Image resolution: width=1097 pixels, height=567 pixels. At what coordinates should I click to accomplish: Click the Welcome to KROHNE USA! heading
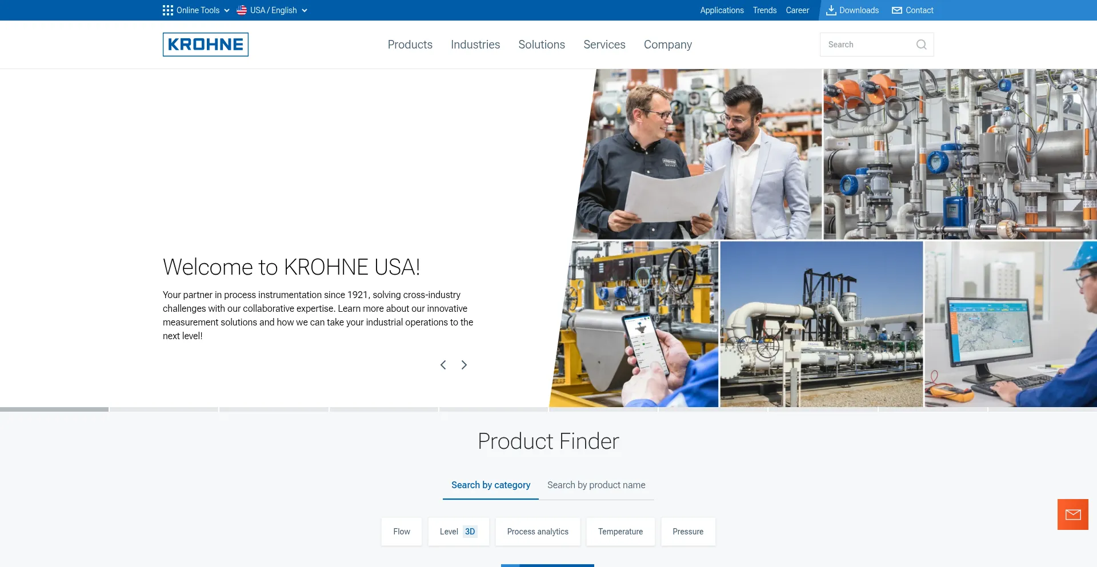(x=291, y=267)
